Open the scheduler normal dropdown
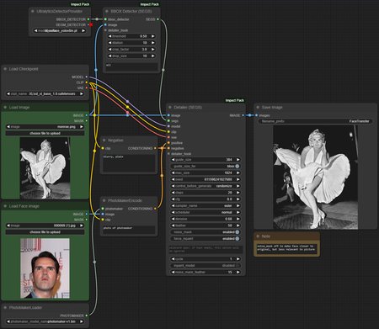This screenshot has height=329, width=379. click(x=206, y=212)
